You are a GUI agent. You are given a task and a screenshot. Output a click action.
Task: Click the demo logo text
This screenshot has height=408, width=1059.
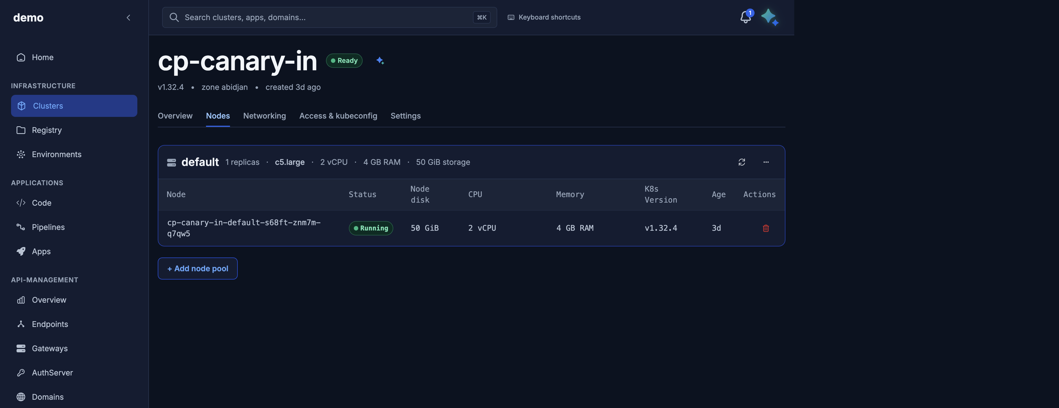(x=28, y=17)
